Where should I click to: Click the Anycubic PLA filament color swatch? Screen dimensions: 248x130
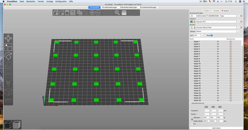coord(192,22)
